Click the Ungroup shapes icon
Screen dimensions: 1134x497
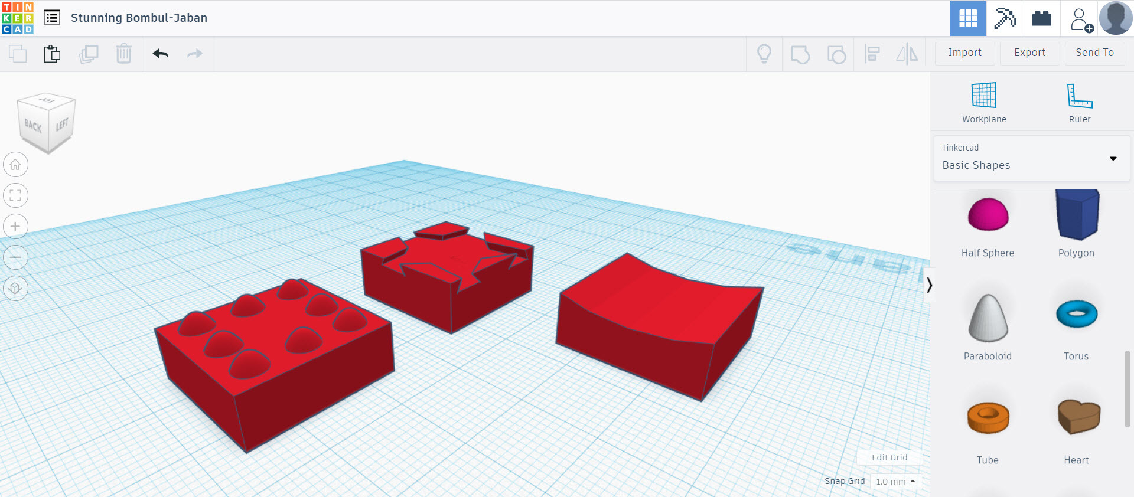836,54
